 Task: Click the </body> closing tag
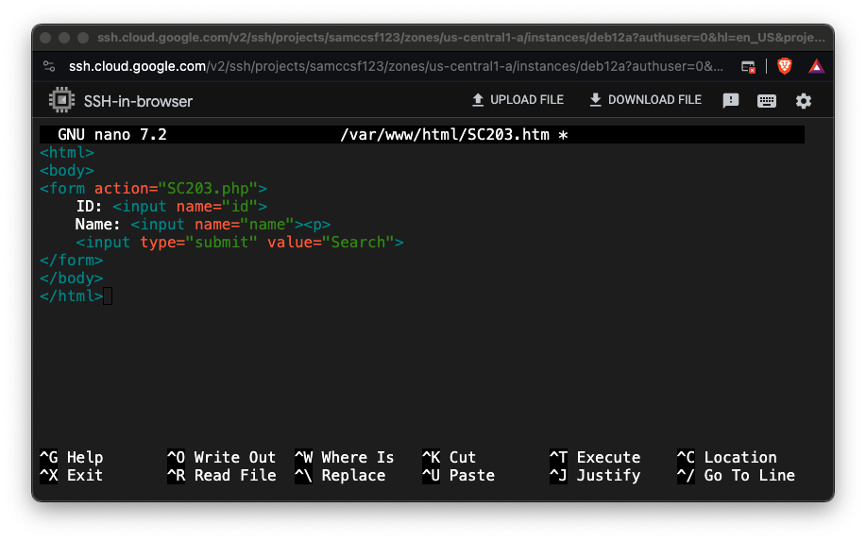71,279
